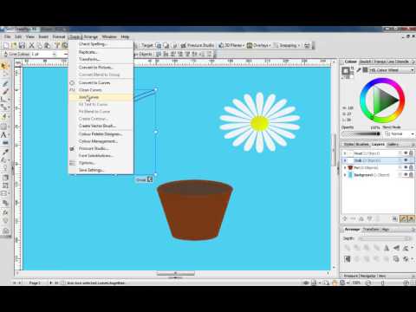Viewport: 416px width, 312px height.
Task: Switch to the Brushes tab
Action: pyautogui.click(x=362, y=144)
